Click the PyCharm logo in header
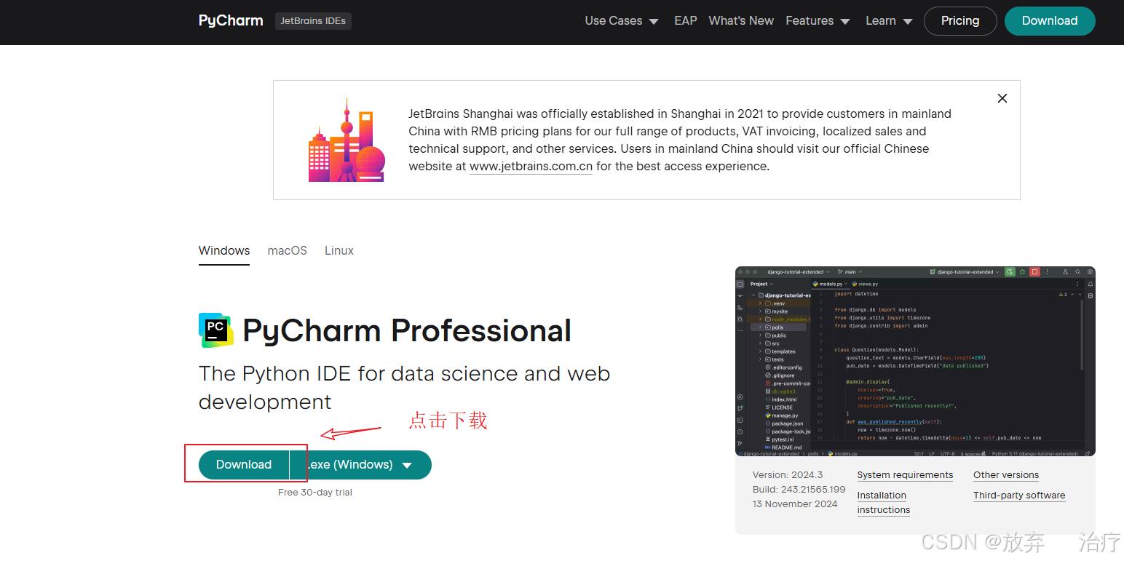1124x561 pixels. click(x=231, y=20)
